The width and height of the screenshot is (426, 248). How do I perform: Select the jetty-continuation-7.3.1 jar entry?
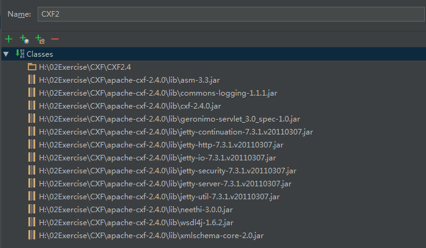176,132
